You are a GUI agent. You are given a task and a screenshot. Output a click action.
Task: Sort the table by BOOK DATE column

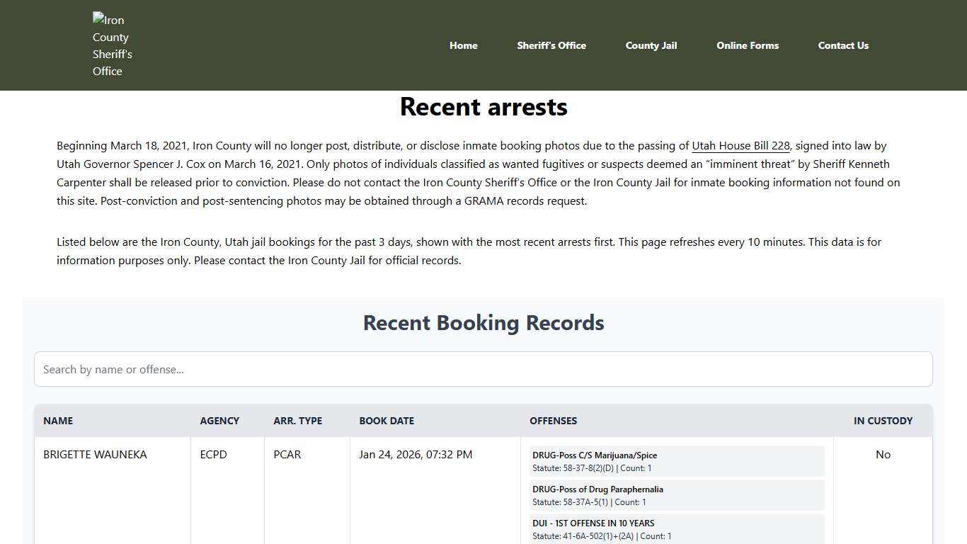click(387, 421)
